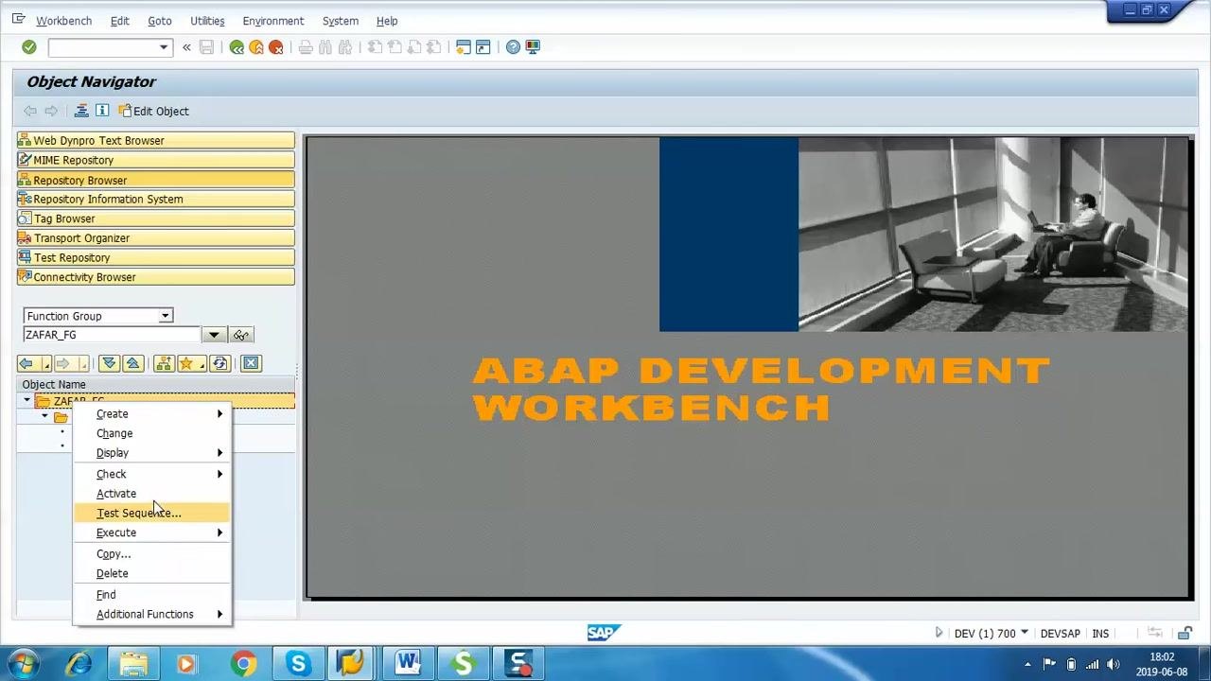Click the green Enter checkmark icon

click(29, 47)
